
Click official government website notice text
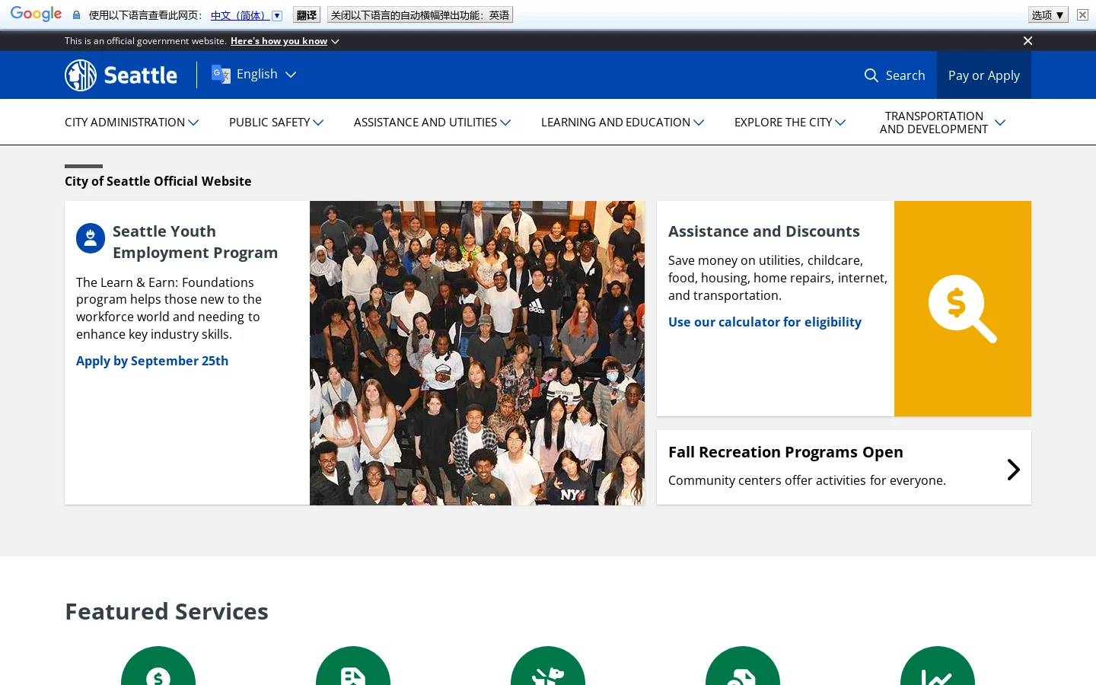145,41
